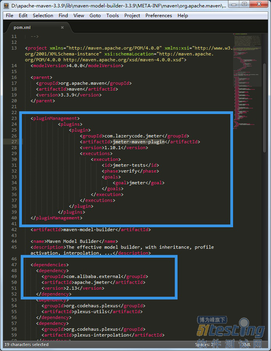
Task: Click the selected text jmeter-maven-plugin
Action: pos(138,142)
